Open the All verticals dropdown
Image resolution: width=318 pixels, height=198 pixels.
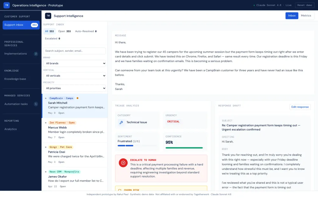[74, 76]
